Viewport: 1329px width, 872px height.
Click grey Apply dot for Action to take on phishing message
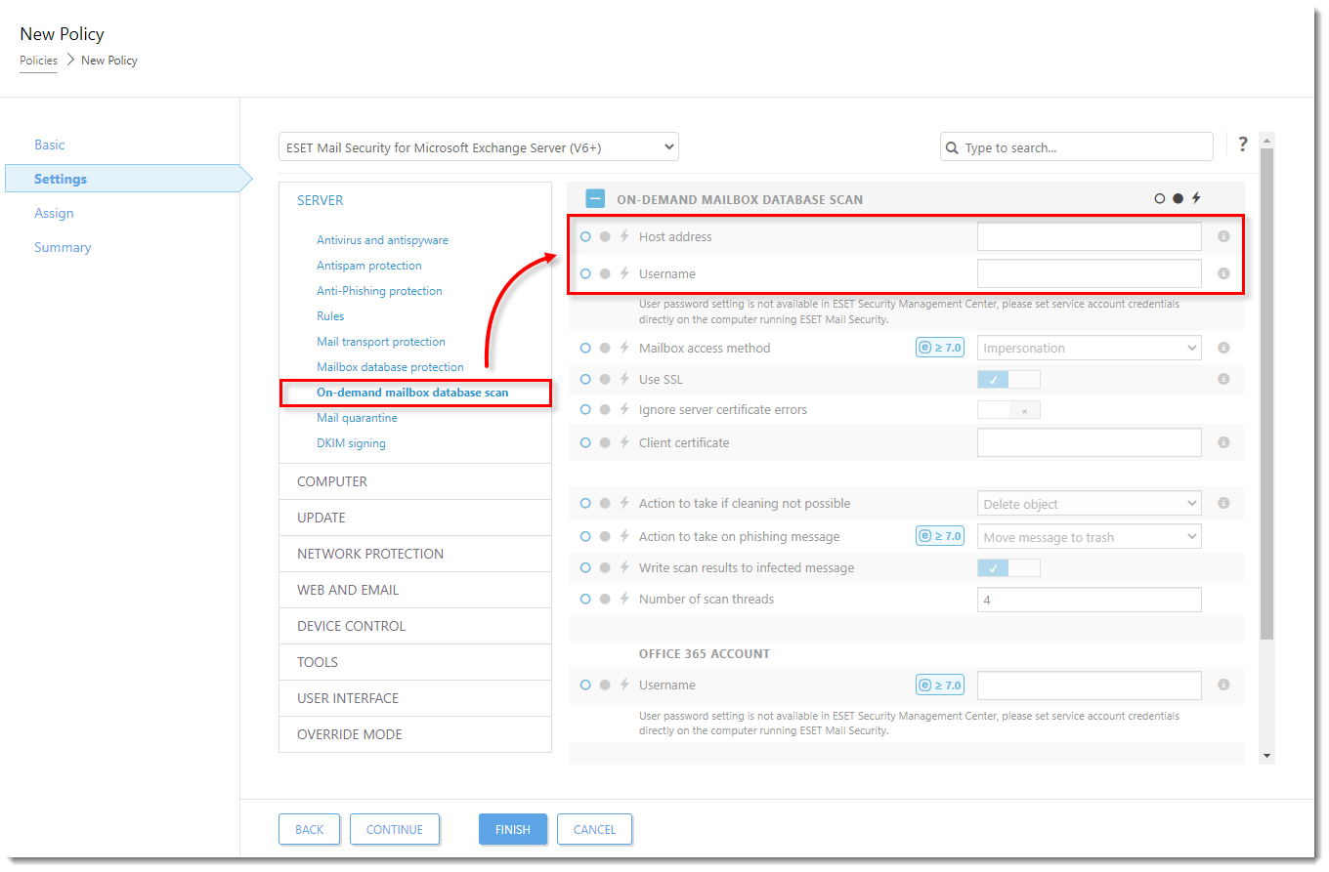[x=605, y=536]
